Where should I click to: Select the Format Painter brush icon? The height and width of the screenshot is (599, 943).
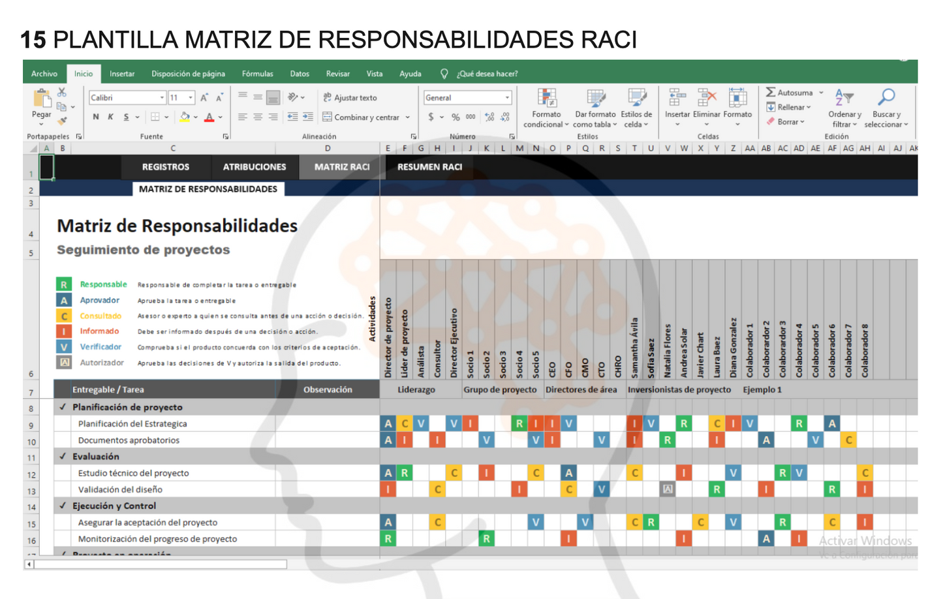coord(62,120)
